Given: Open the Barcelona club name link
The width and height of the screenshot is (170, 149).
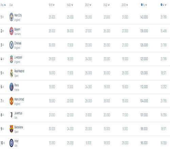Looking at the screenshot, I should 19,127.
